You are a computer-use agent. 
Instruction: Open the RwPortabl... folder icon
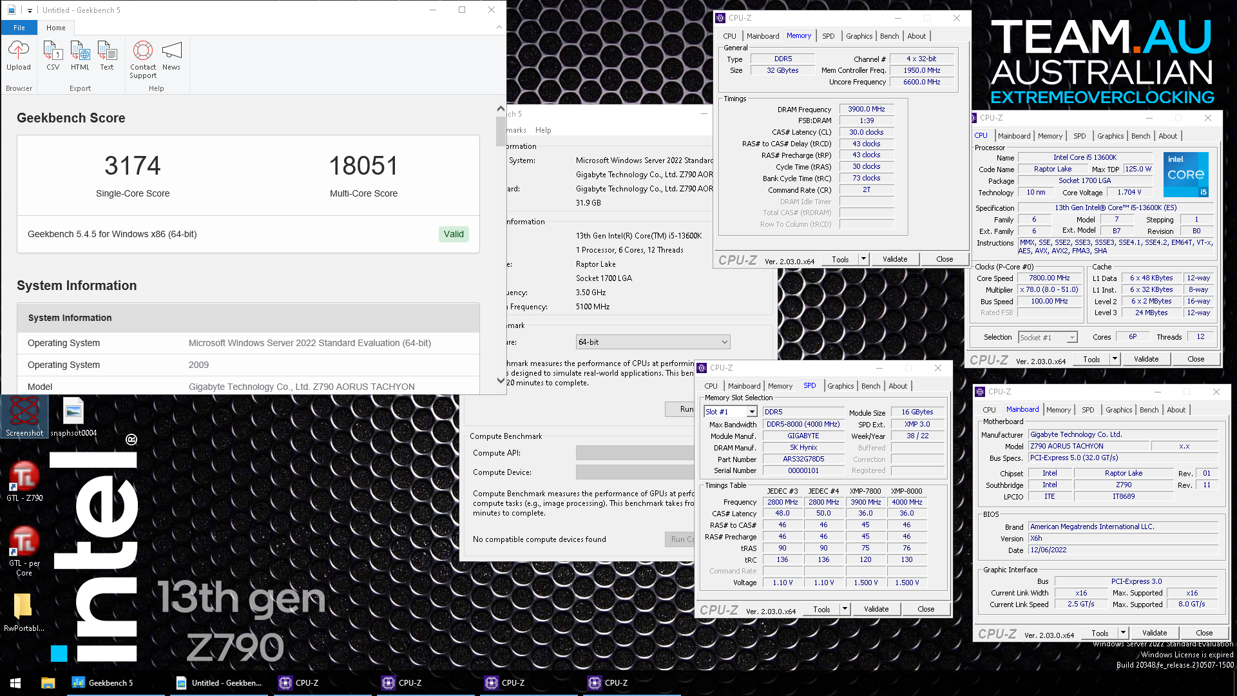pyautogui.click(x=24, y=612)
